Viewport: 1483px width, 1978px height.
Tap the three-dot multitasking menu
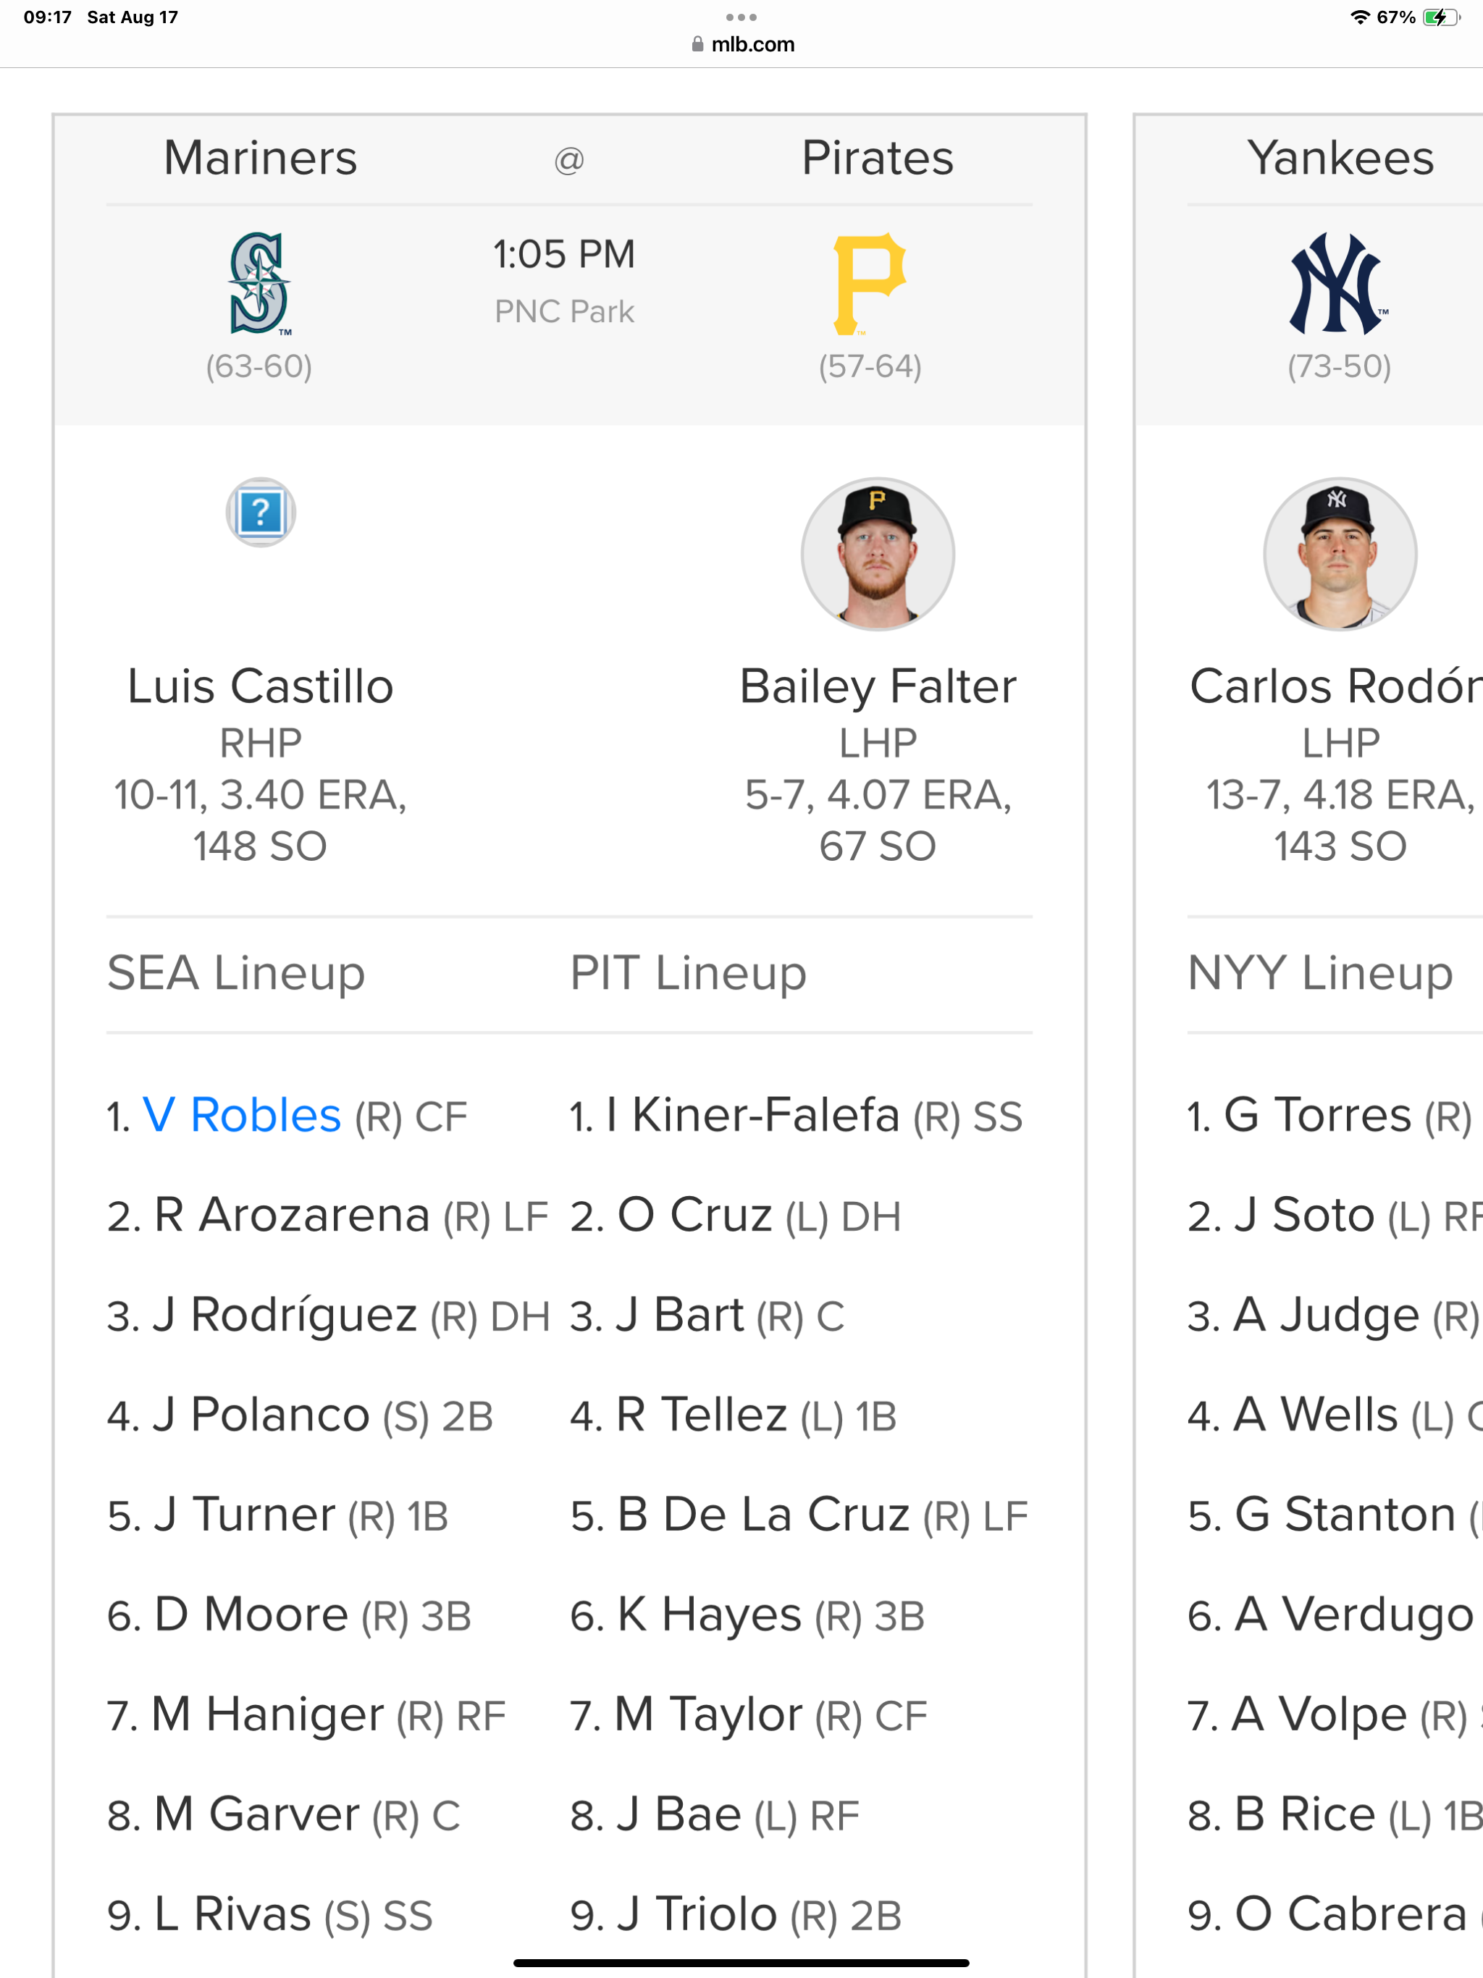pyautogui.click(x=741, y=17)
